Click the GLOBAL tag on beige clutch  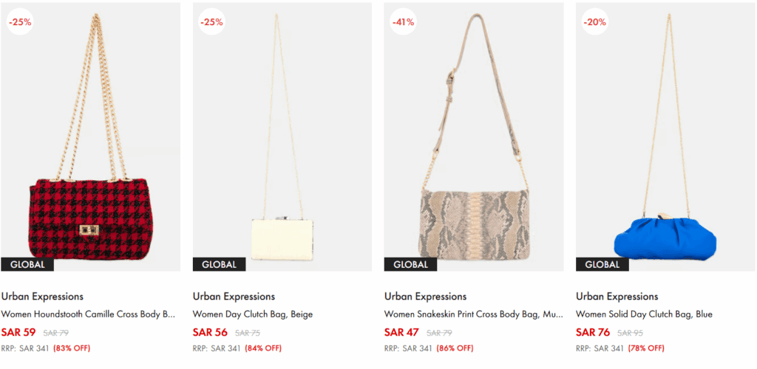[x=219, y=264]
